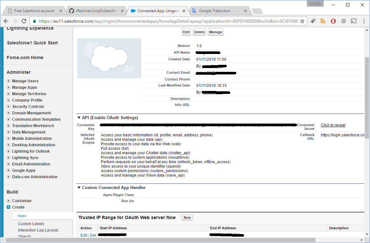Open a new browser tab
Viewport: 370px width, 243px height.
pyautogui.click(x=257, y=11)
